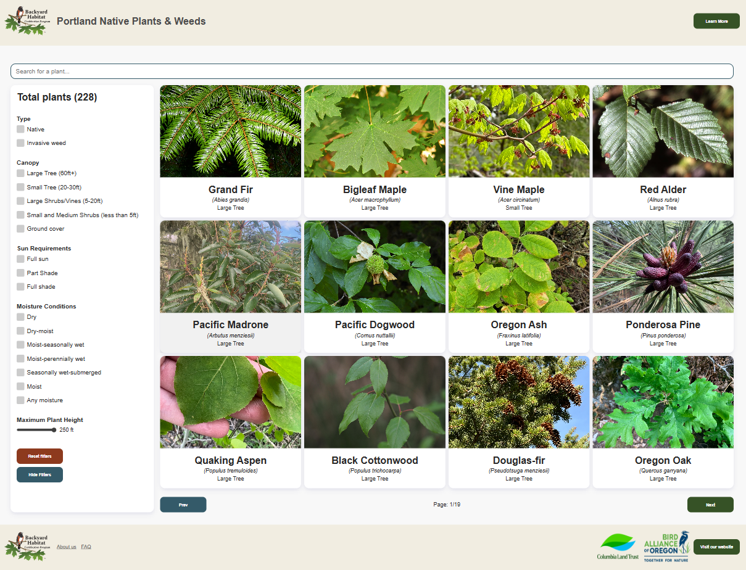Enable the Moist-perennially wet filter
Image resolution: width=746 pixels, height=570 pixels.
pos(20,359)
